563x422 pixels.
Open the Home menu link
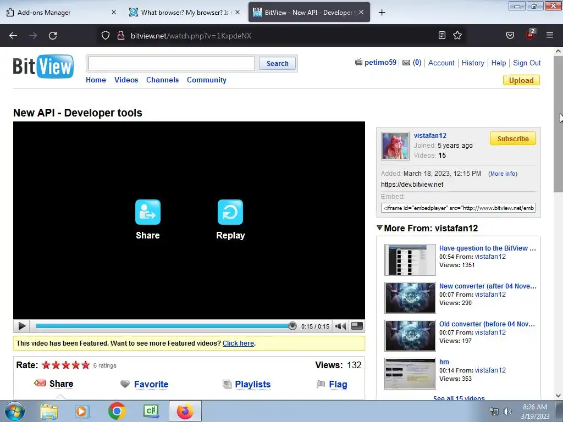point(96,80)
